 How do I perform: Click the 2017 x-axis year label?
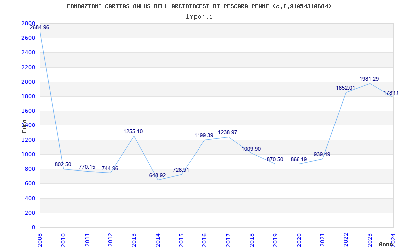click(228, 240)
